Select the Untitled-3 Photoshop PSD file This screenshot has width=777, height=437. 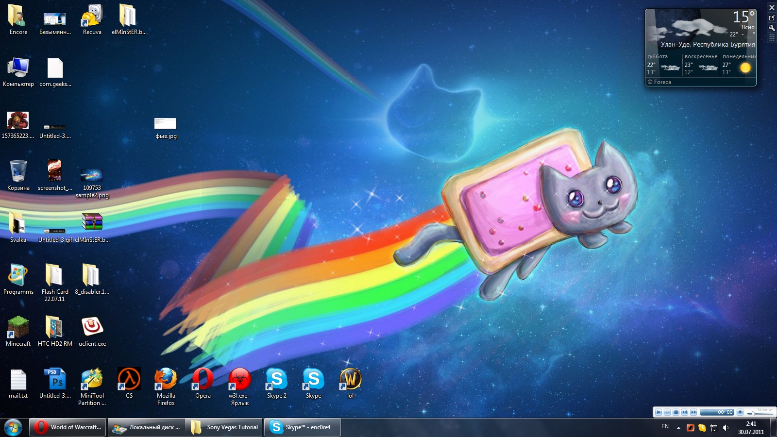pyautogui.click(x=55, y=384)
